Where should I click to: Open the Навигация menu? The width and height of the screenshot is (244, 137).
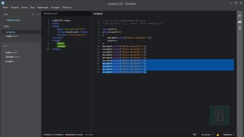[x=42, y=8]
